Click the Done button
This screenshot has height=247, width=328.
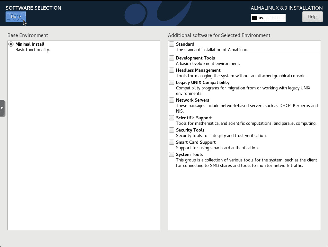tap(16, 17)
